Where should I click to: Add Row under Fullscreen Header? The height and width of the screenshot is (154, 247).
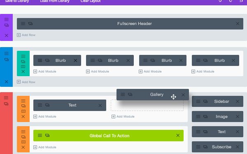[x=26, y=35]
